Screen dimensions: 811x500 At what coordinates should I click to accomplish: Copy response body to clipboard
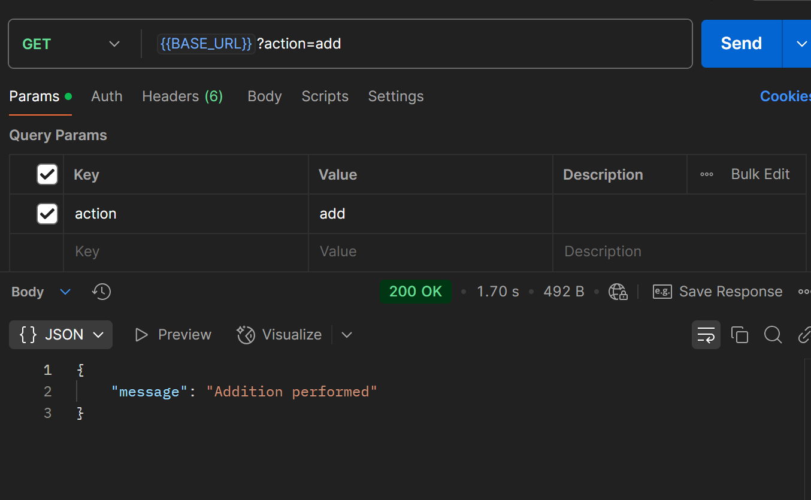740,335
